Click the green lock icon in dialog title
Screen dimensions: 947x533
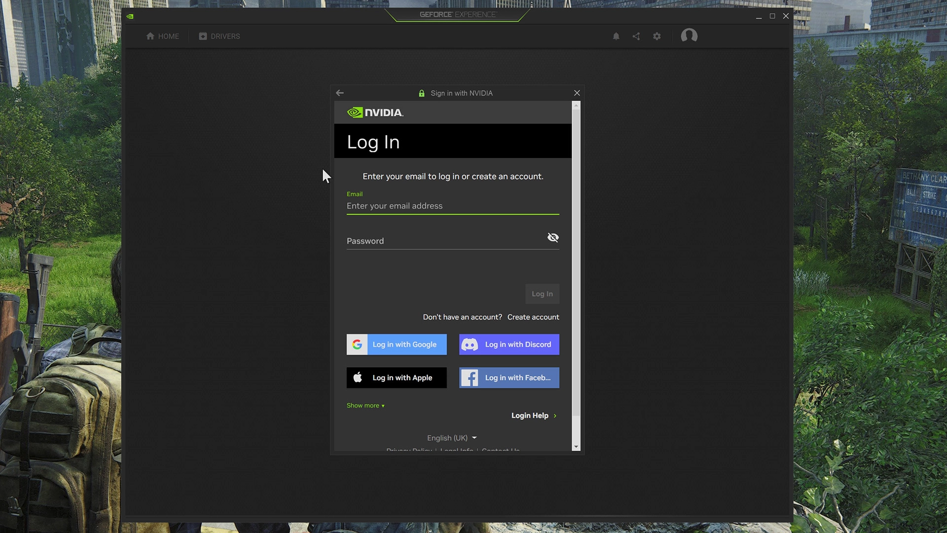[422, 93]
